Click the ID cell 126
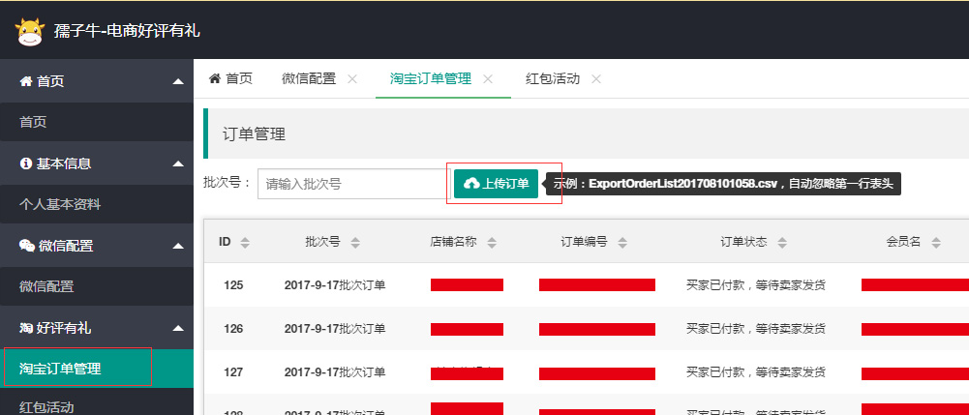The width and height of the screenshot is (969, 415). [233, 329]
